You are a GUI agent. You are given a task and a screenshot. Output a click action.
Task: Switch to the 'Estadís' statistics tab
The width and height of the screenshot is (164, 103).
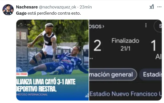[151, 74]
